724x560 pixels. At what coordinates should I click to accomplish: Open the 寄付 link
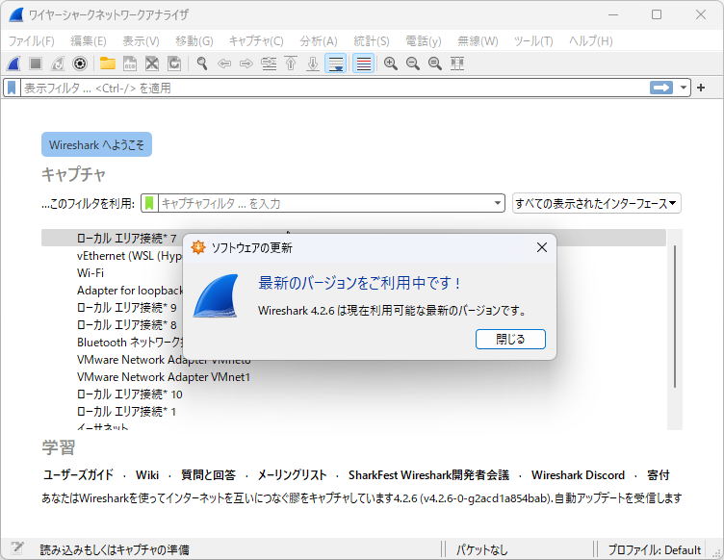coord(659,474)
